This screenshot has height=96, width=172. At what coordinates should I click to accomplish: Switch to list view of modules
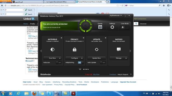pos(80,69)
